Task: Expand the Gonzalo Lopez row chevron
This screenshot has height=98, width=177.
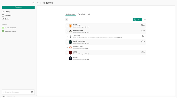Action: 67,47
